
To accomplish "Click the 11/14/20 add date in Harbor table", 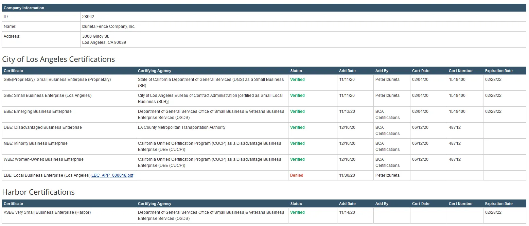I will tap(347, 212).
